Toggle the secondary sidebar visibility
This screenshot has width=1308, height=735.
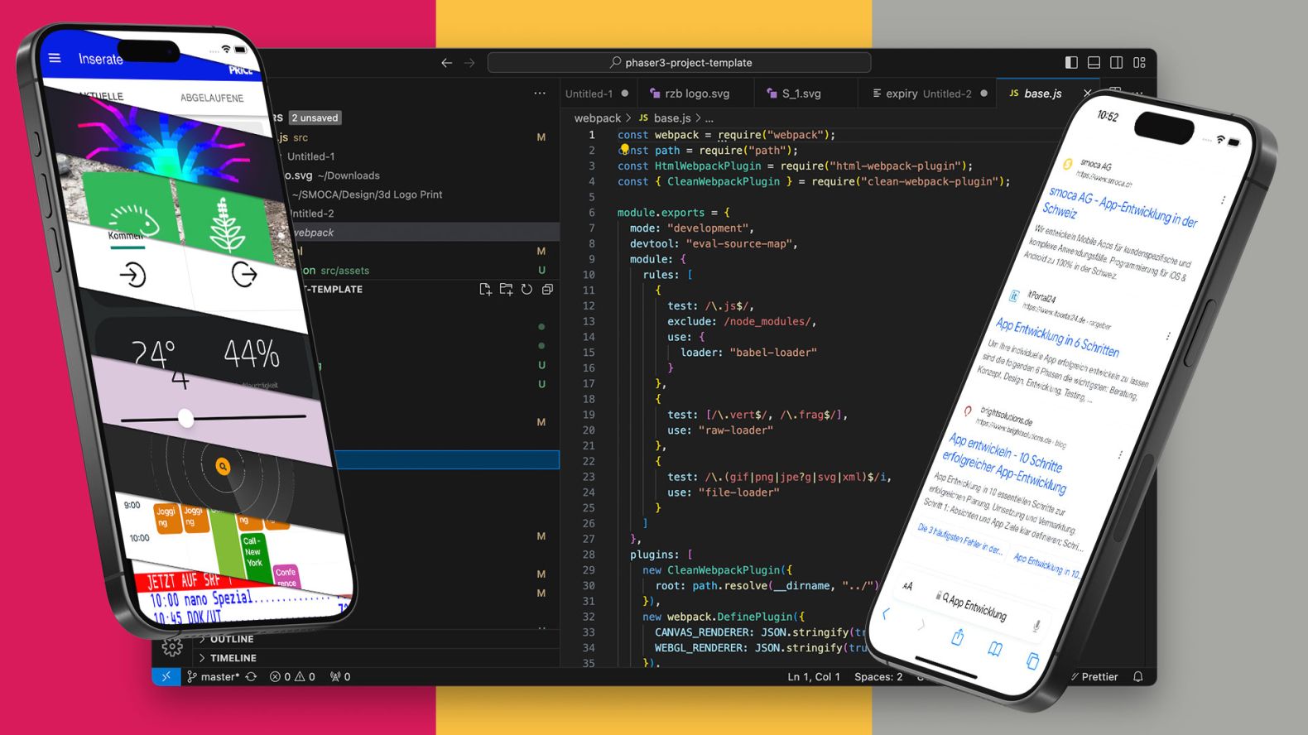pyautogui.click(x=1116, y=62)
